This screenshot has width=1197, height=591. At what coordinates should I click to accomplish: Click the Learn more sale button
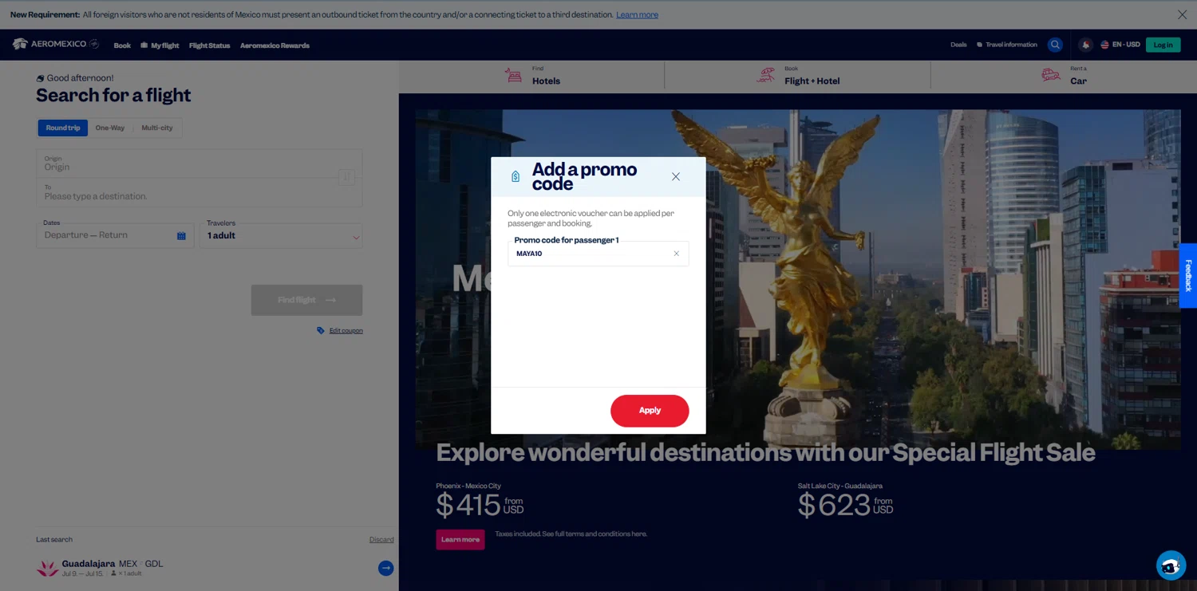[460, 540]
